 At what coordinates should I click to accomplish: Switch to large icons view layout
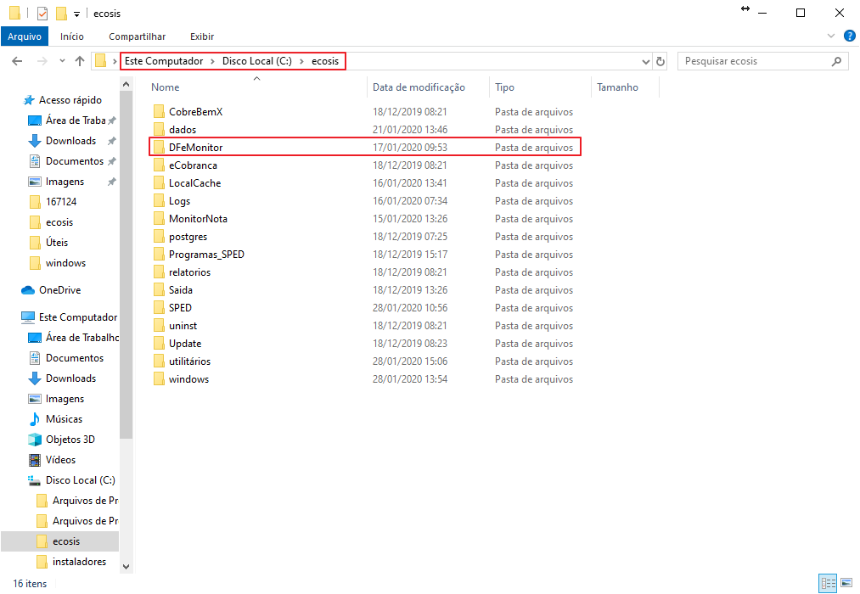(x=846, y=583)
